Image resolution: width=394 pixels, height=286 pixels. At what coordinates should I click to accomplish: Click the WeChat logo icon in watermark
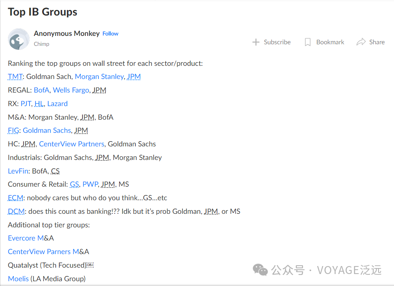pos(261,270)
